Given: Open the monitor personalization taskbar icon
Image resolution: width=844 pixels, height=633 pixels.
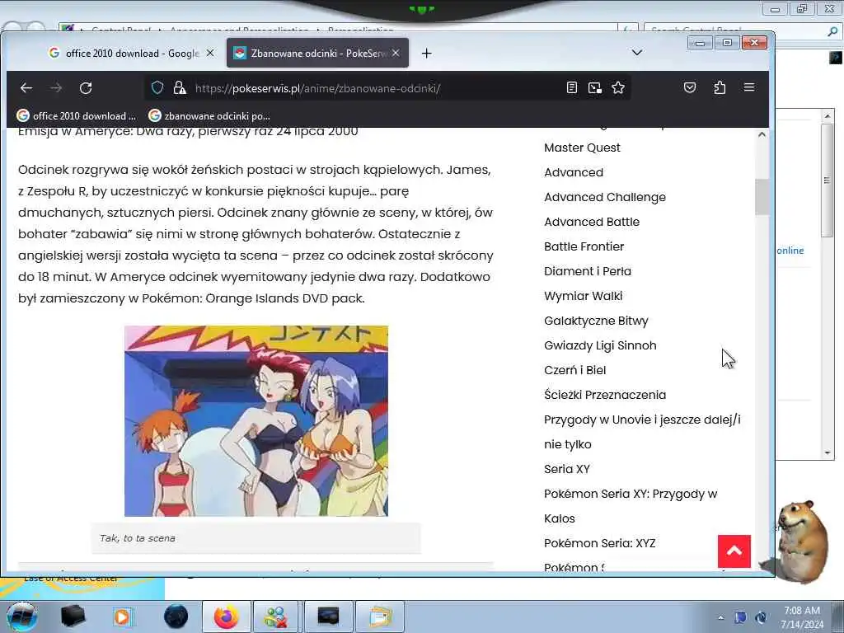Looking at the screenshot, I should pos(328,617).
